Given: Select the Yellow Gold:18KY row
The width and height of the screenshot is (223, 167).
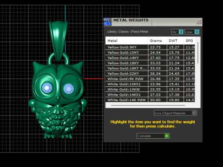Looking at the screenshot, I should [150, 63].
